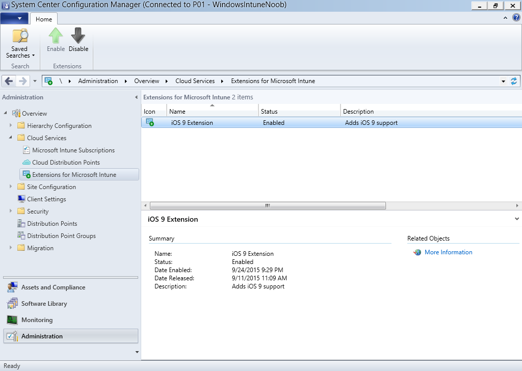Go back with the navigation arrow
The width and height of the screenshot is (522, 371).
click(x=9, y=81)
